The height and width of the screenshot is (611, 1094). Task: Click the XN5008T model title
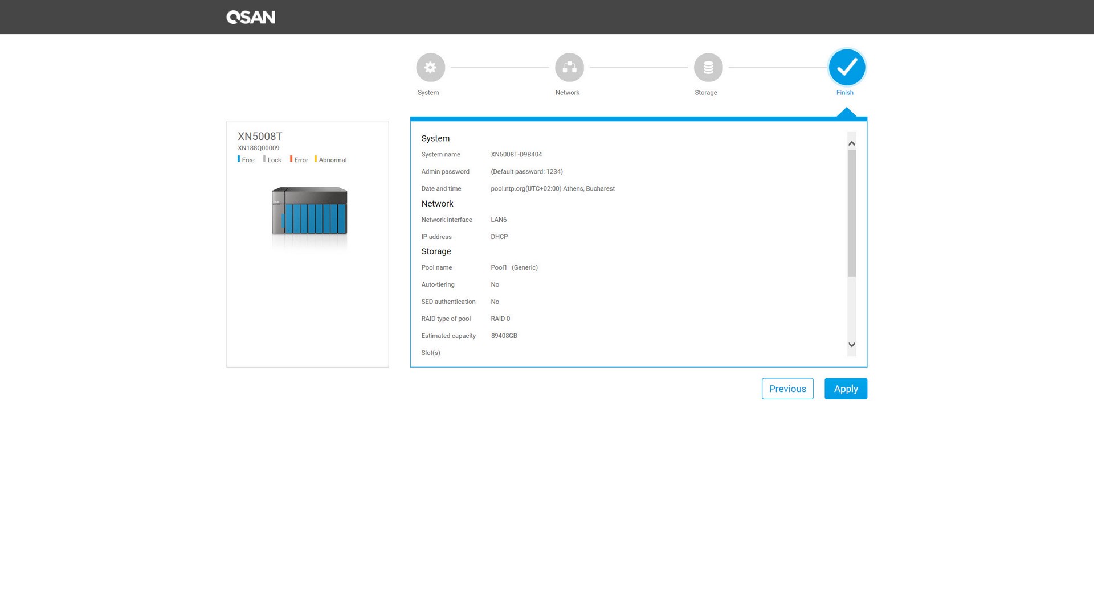[260, 137]
